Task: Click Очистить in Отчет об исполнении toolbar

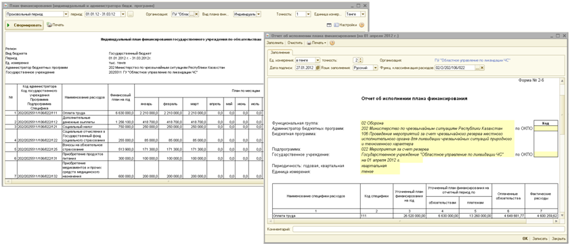Action: click(x=294, y=43)
